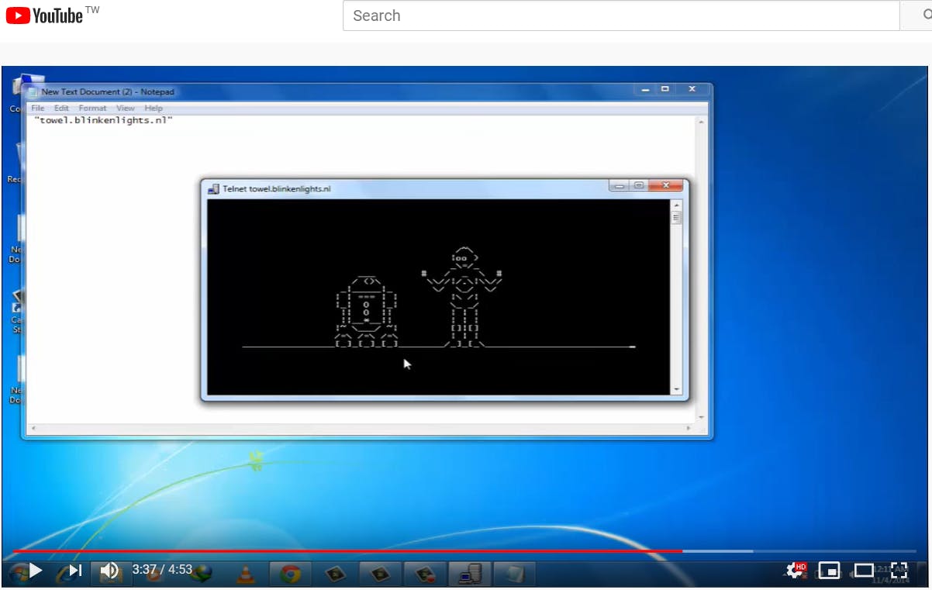Click the Telnet network computer taskbar icon

(x=470, y=574)
